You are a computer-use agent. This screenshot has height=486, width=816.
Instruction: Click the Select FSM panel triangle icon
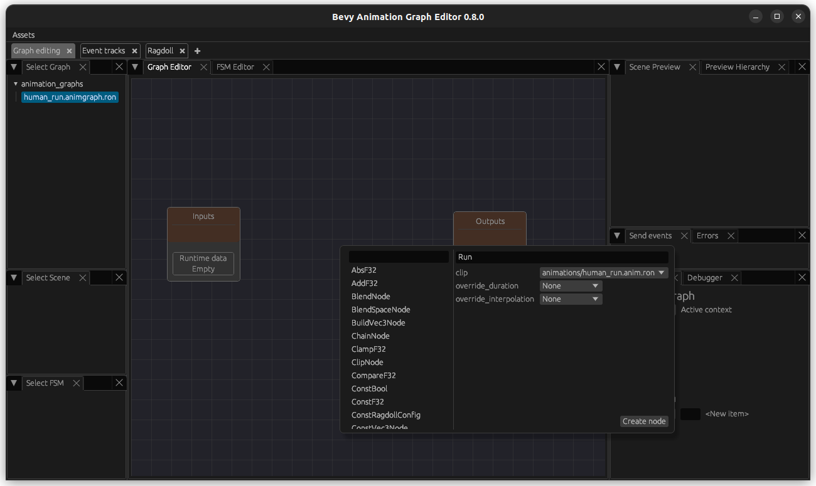point(13,383)
